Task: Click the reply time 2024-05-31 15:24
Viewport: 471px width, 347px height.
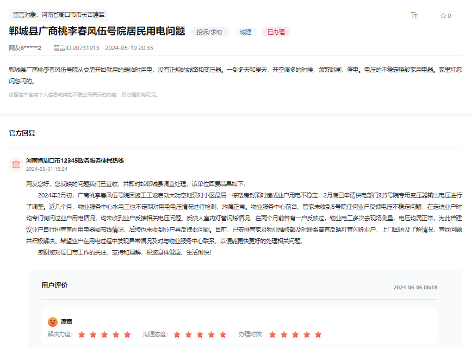Action: 47,169
